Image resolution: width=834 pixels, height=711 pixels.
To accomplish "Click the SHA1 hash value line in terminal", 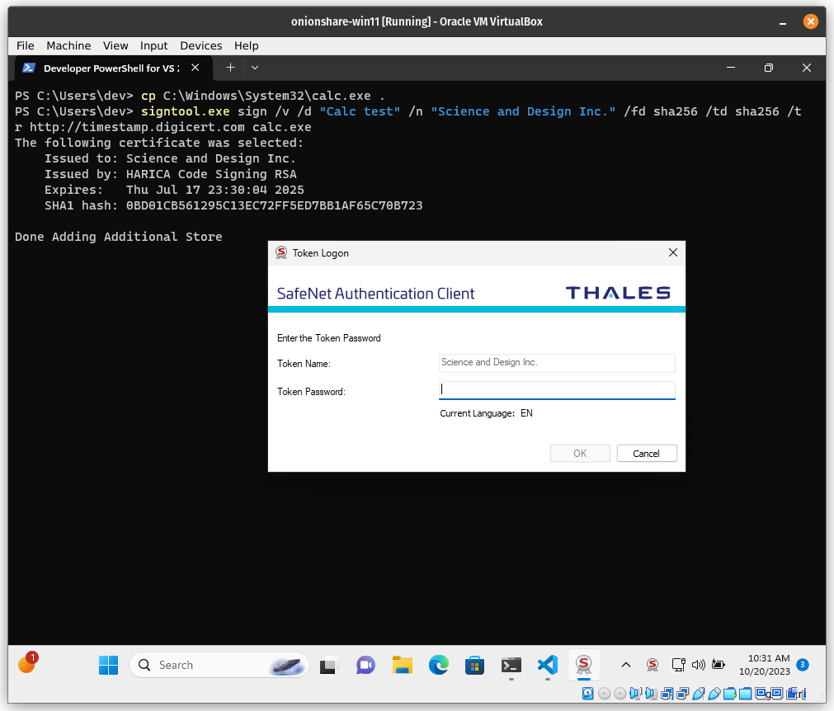I will point(233,205).
